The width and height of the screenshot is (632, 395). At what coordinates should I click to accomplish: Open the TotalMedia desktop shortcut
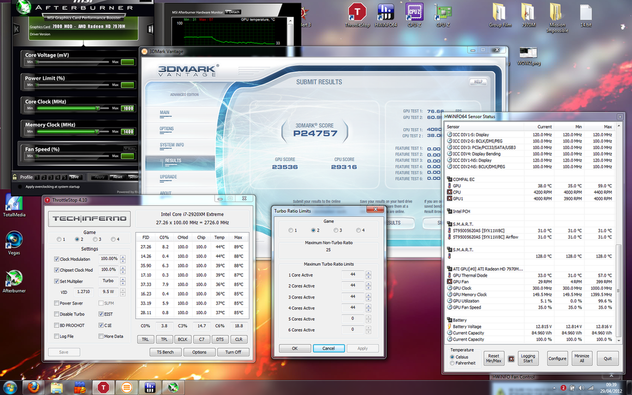click(x=14, y=206)
